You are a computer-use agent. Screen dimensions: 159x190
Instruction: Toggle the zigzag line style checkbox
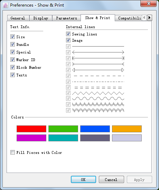(x=68, y=93)
